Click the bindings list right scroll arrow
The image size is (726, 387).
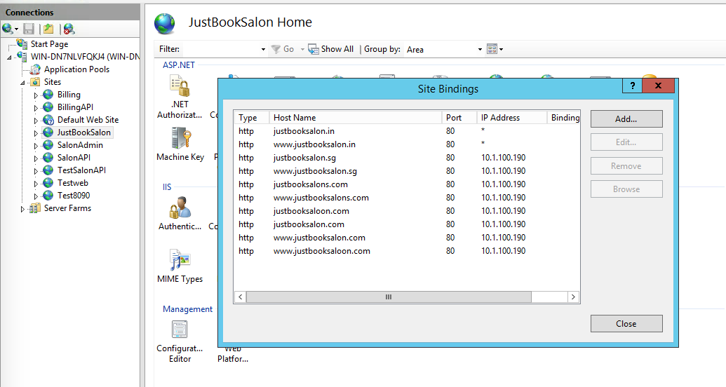(x=573, y=297)
